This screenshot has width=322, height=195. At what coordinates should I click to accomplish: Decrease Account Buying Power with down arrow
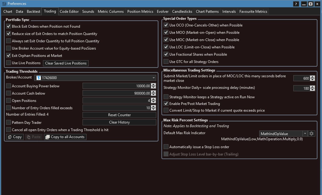pyautogui.click(x=153, y=87)
